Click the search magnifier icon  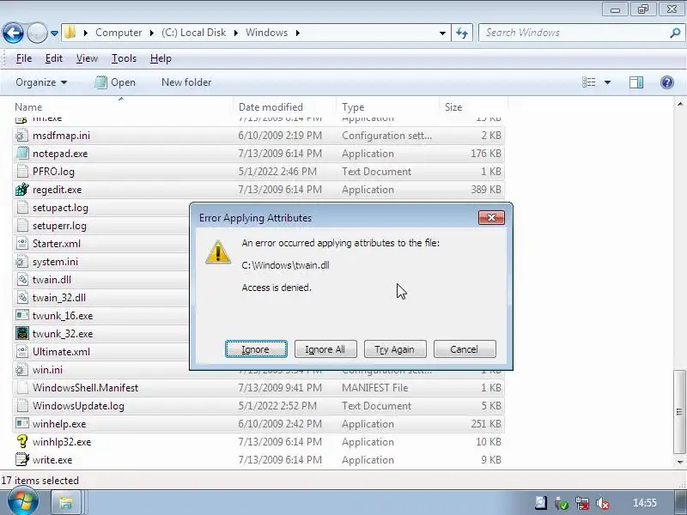pyautogui.click(x=675, y=33)
